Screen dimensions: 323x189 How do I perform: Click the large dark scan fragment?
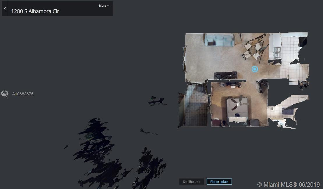click(96, 152)
